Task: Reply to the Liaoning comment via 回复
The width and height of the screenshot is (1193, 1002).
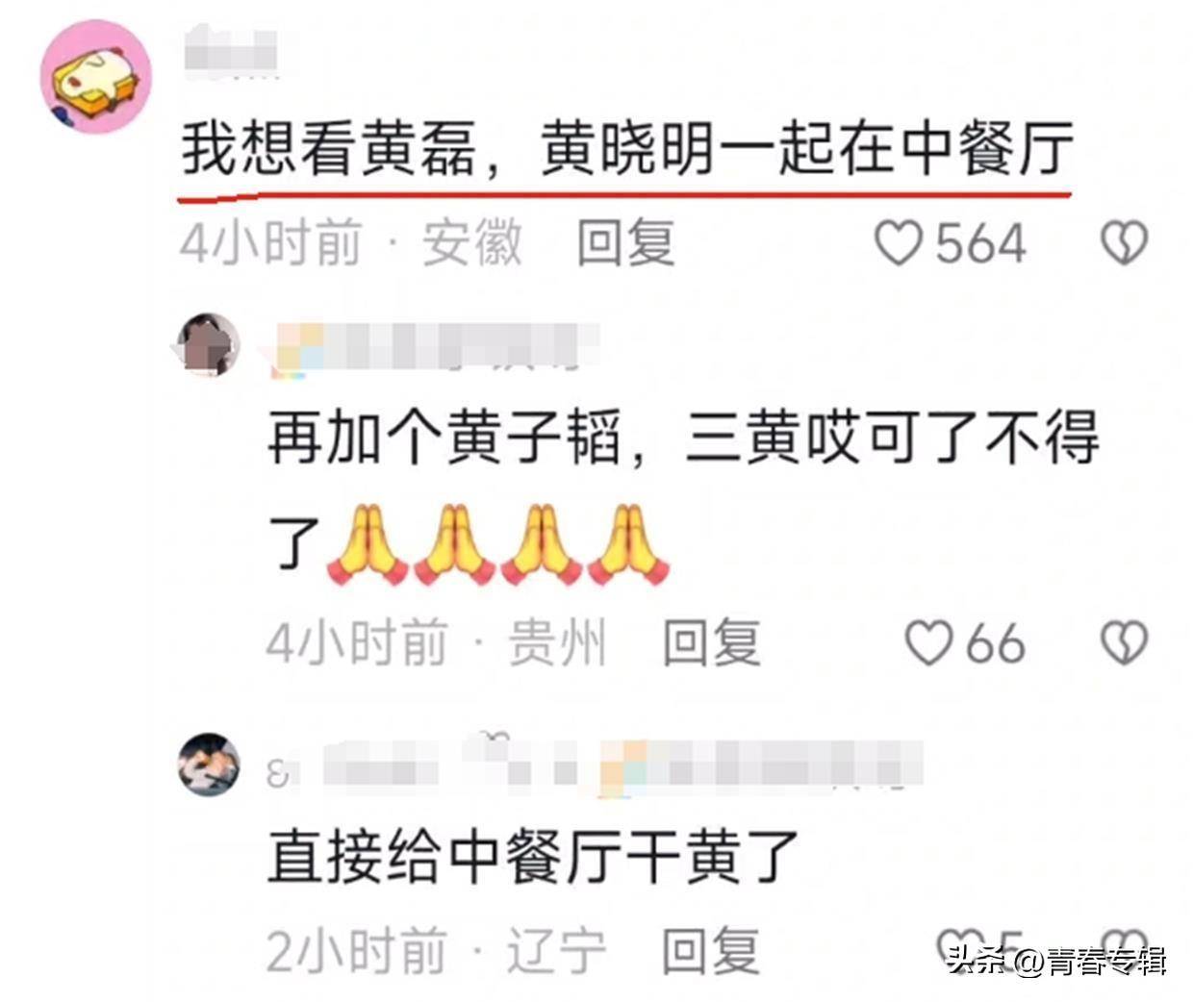Action: pyautogui.click(x=712, y=950)
